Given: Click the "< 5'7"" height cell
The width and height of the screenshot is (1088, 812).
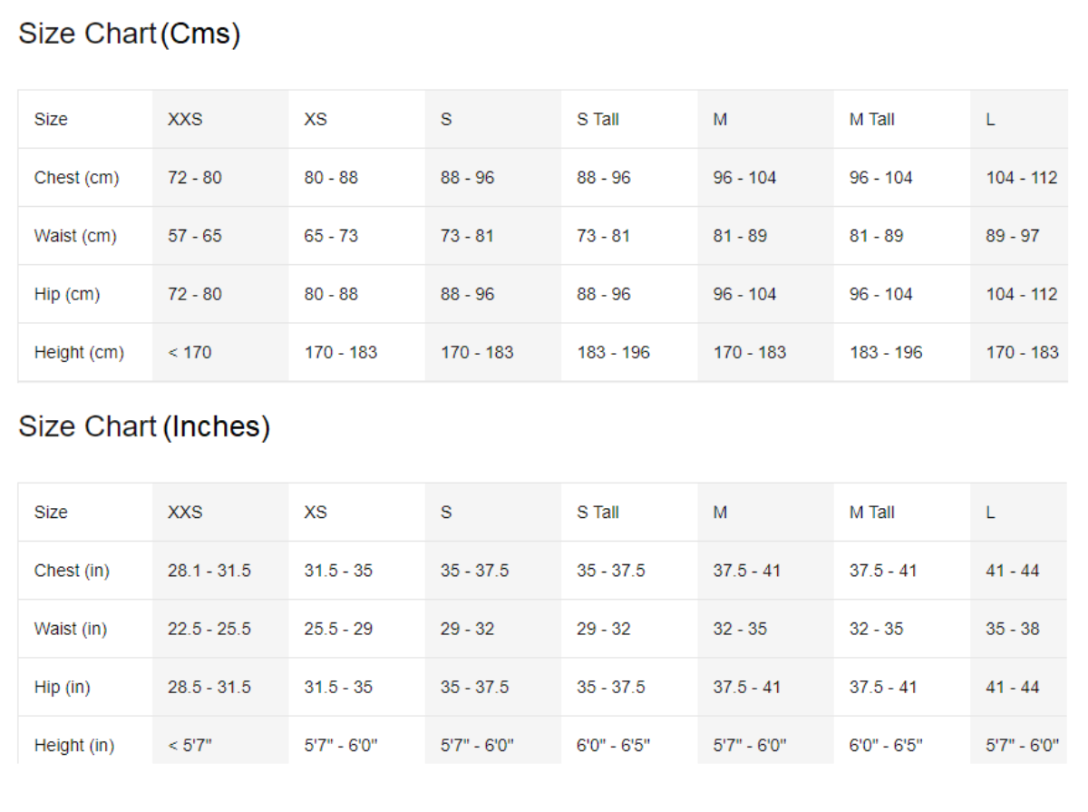Looking at the screenshot, I should [189, 745].
